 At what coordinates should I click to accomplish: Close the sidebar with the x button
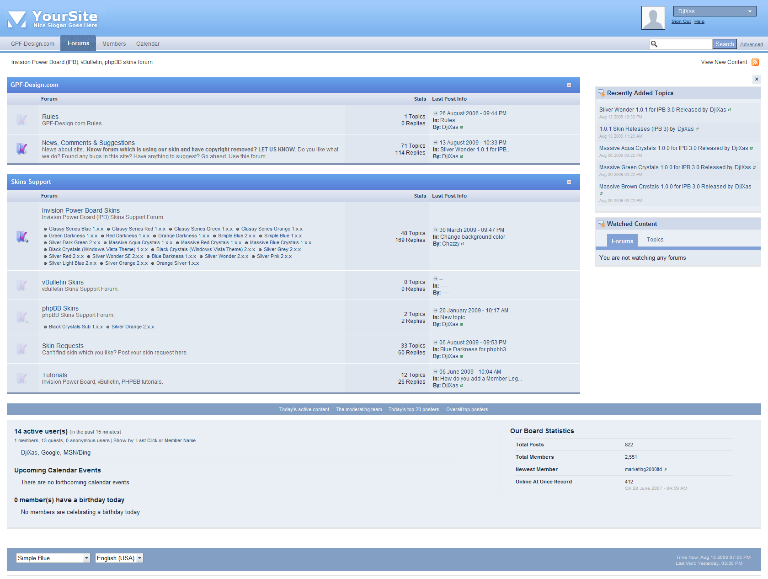757,79
